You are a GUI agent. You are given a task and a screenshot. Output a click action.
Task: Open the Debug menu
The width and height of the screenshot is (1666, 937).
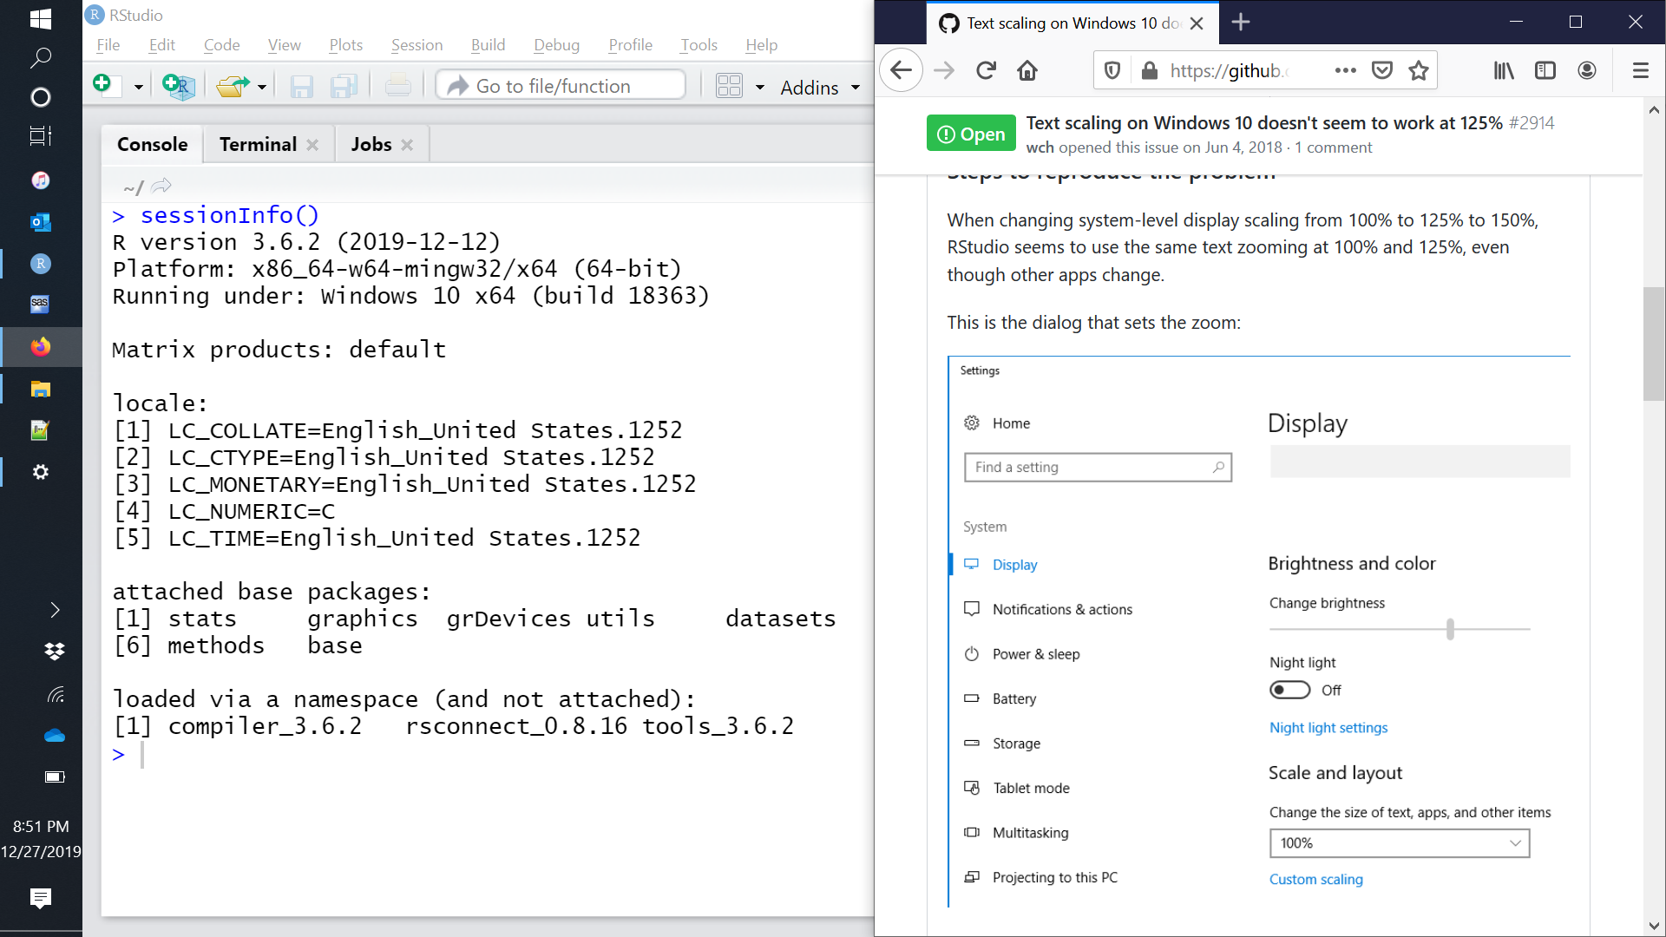[555, 44]
